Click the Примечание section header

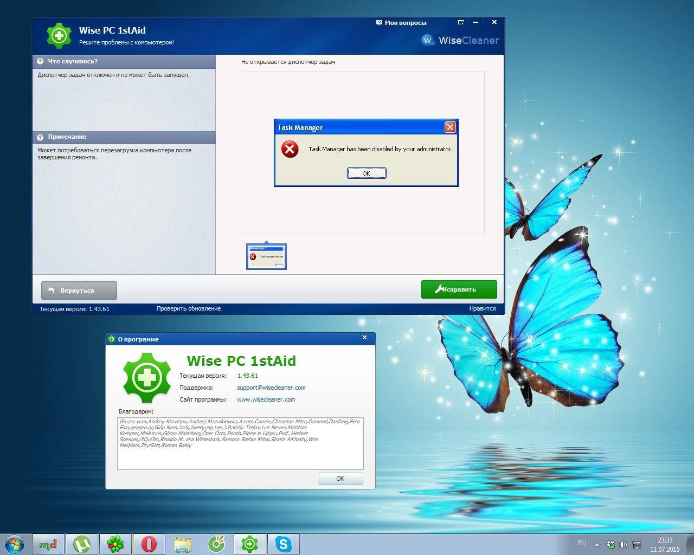click(124, 137)
